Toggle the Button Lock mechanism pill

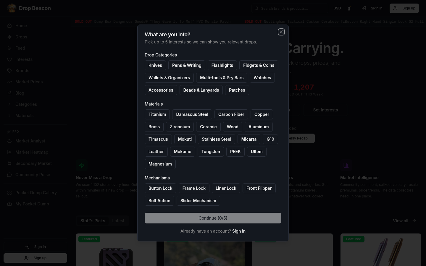click(160, 188)
